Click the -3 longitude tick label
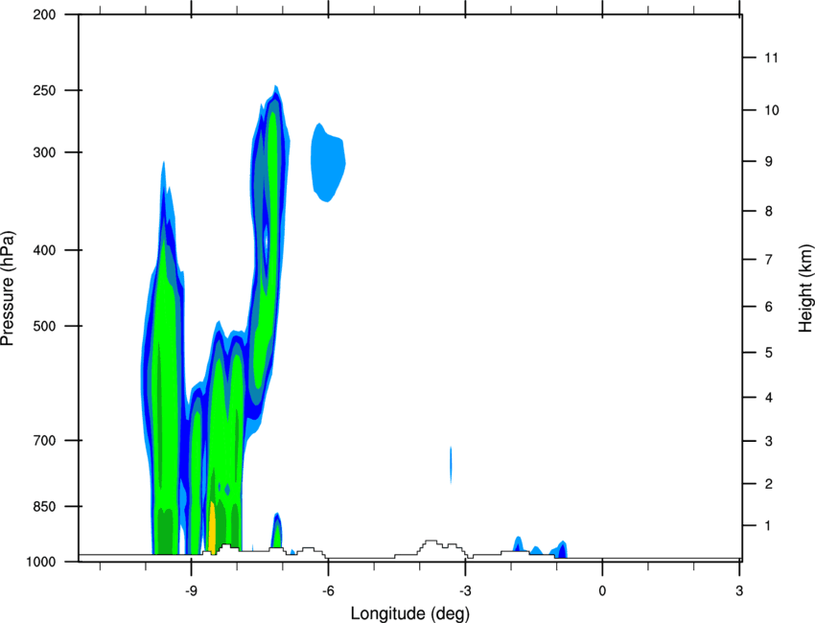This screenshot has width=815, height=623. click(465, 590)
